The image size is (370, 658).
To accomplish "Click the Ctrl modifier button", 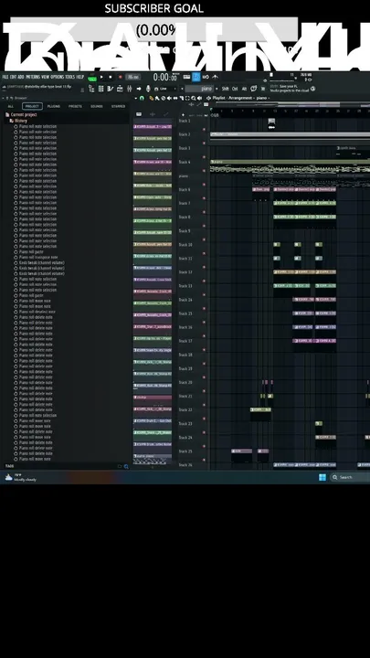I will click(x=235, y=89).
